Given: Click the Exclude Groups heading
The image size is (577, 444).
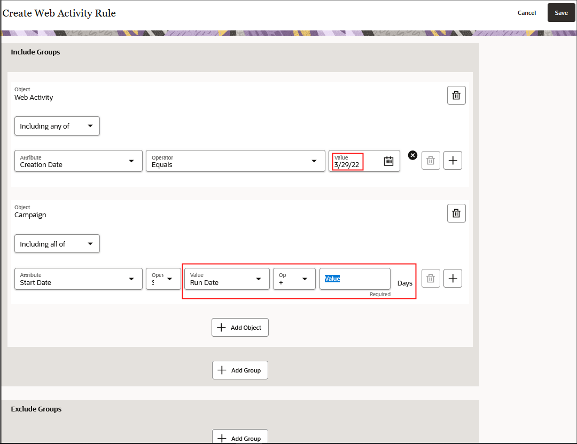Looking at the screenshot, I should pos(36,409).
